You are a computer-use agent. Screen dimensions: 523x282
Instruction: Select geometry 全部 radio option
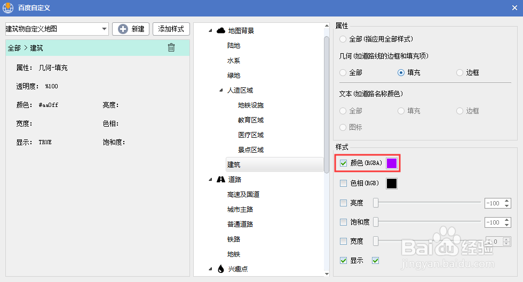tap(343, 72)
